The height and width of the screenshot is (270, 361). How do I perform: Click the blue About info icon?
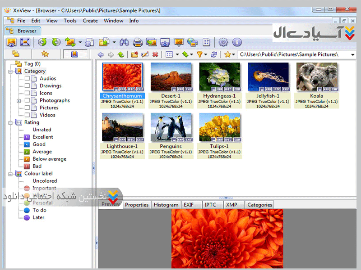[x=236, y=42]
